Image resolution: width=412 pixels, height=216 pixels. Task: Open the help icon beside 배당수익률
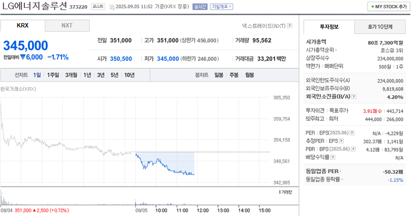[x=333, y=157]
